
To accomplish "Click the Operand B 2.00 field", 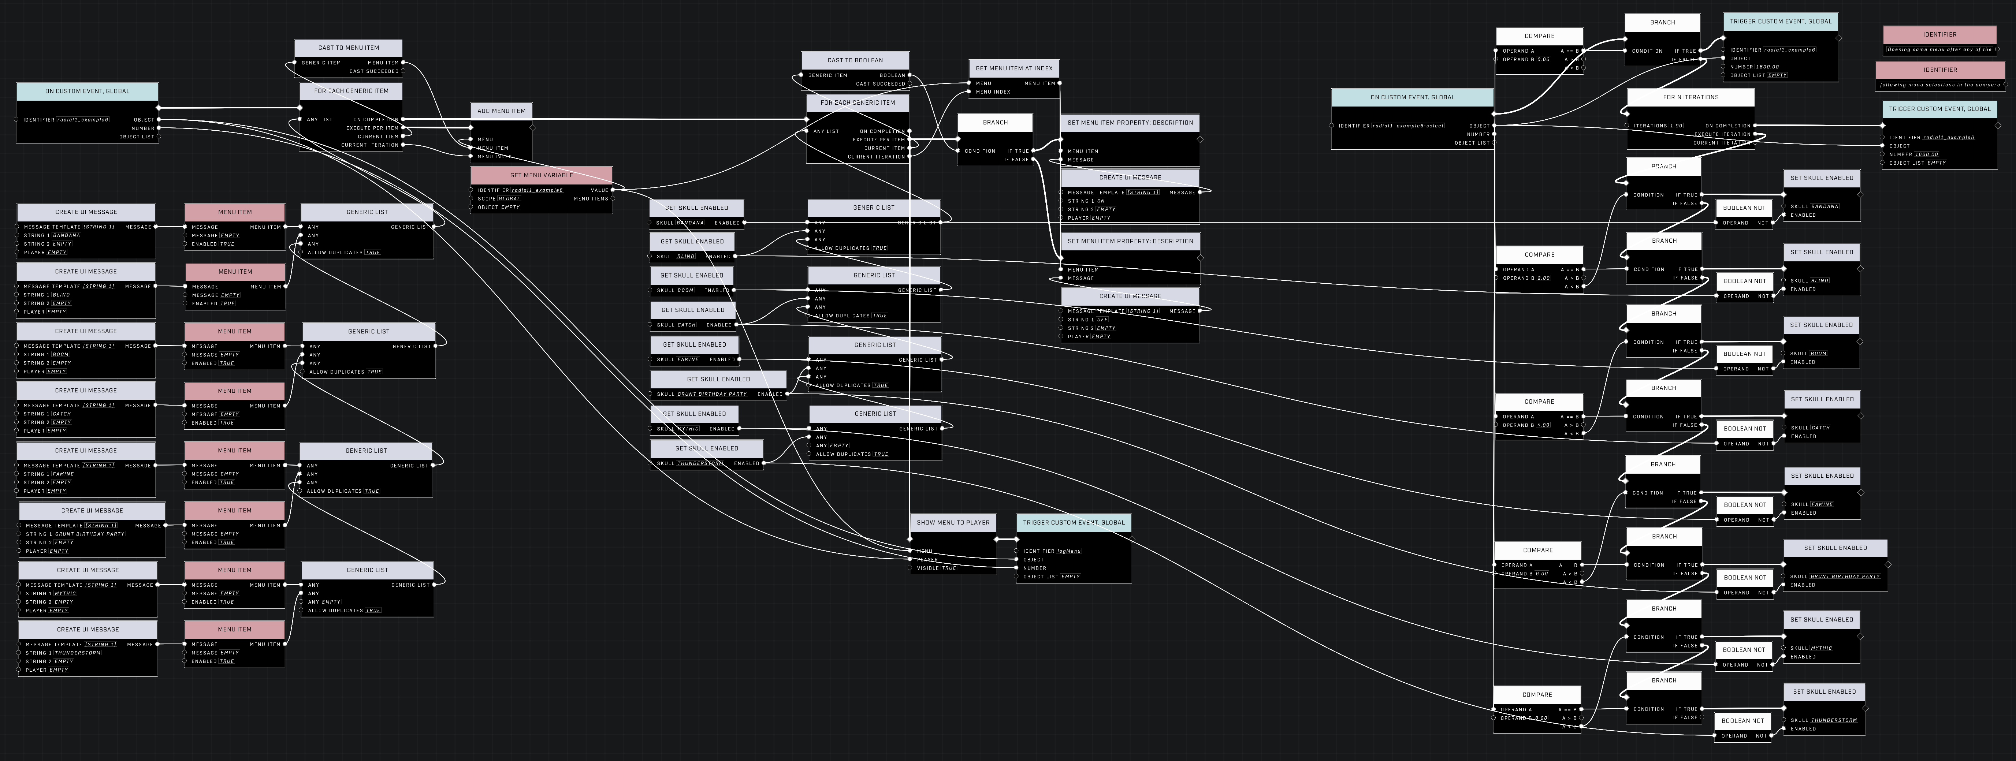I will click(1543, 279).
